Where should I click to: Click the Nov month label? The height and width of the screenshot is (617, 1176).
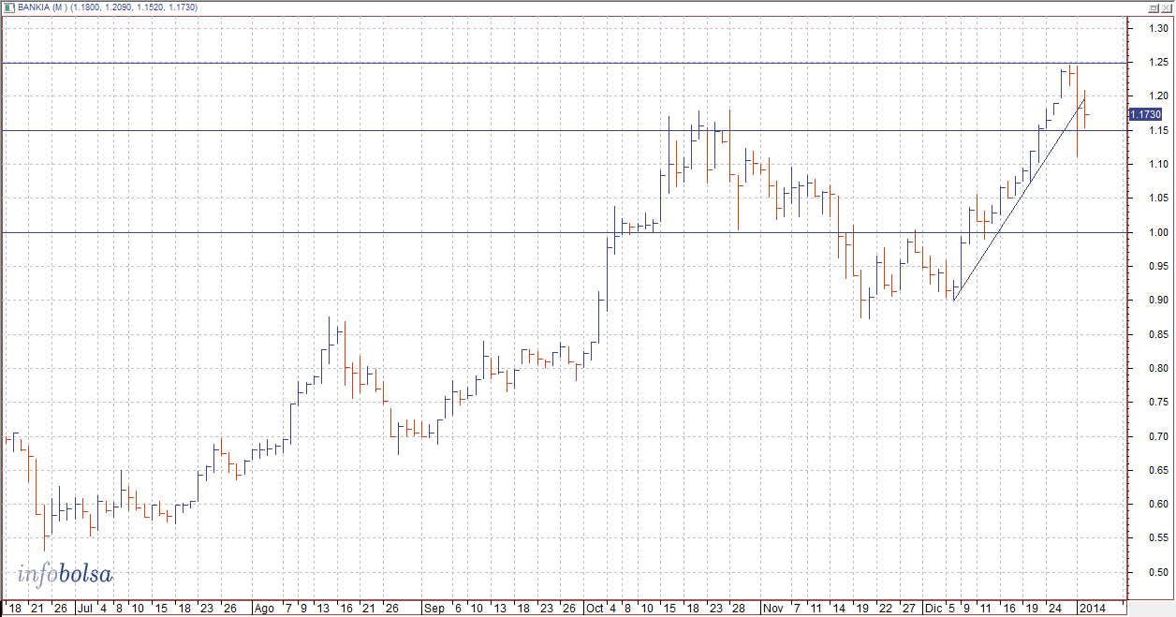tap(774, 608)
